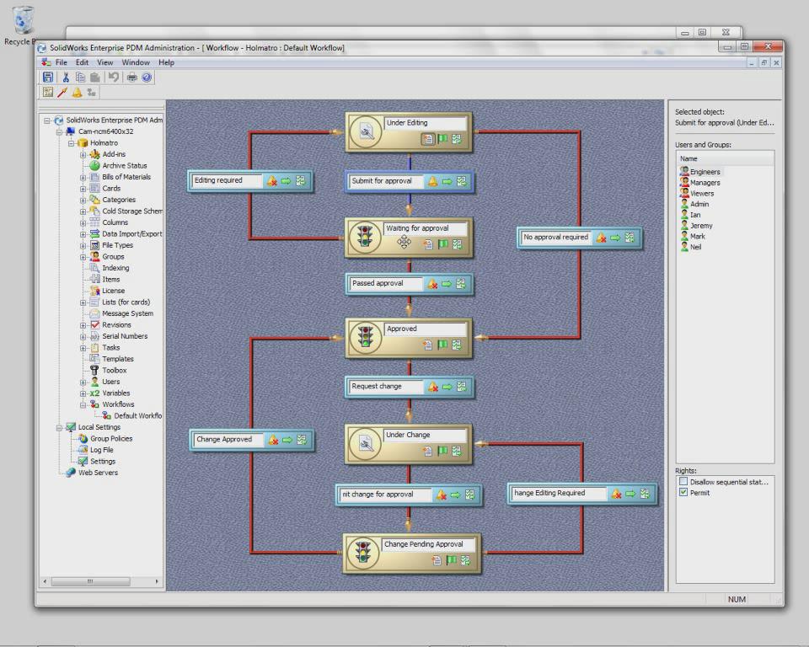The image size is (809, 647).
Task: Click the Under Change state name field
Action: pos(424,435)
